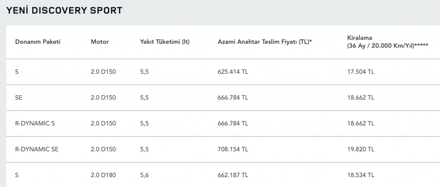The image size is (440, 187).
Task: Select the 17.504 TL rental price
Action: click(x=361, y=72)
